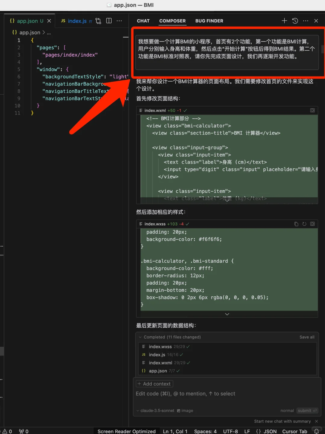Focus the Edit code input field
This screenshot has height=434, width=325.
click(211, 394)
